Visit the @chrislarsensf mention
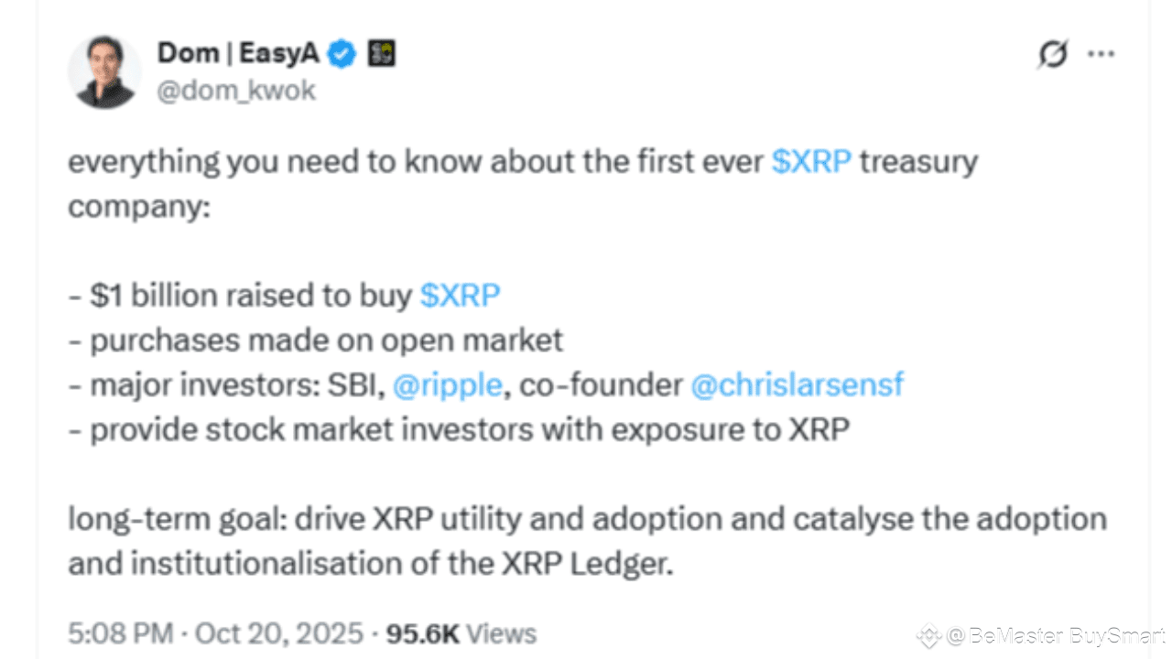The height and width of the screenshot is (659, 1172). 796,384
